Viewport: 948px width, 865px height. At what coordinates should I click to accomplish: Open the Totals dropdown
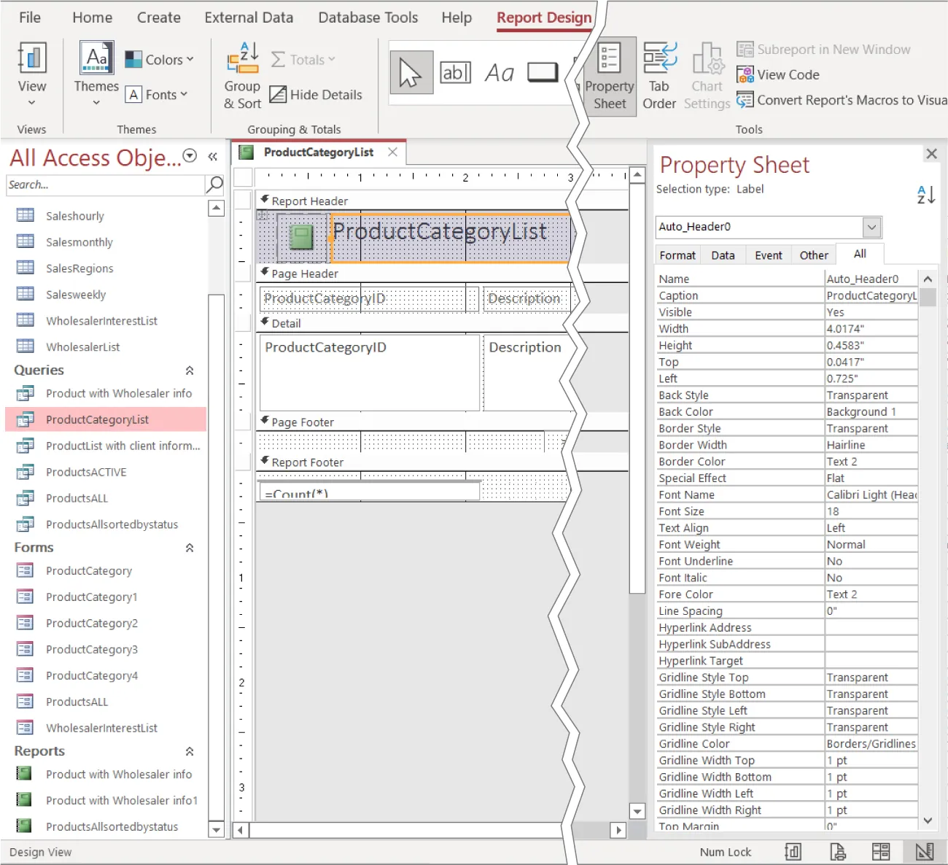pos(303,59)
